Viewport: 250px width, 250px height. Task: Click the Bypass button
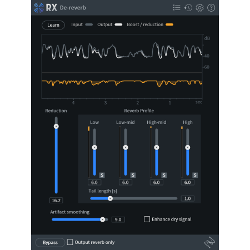50,242
